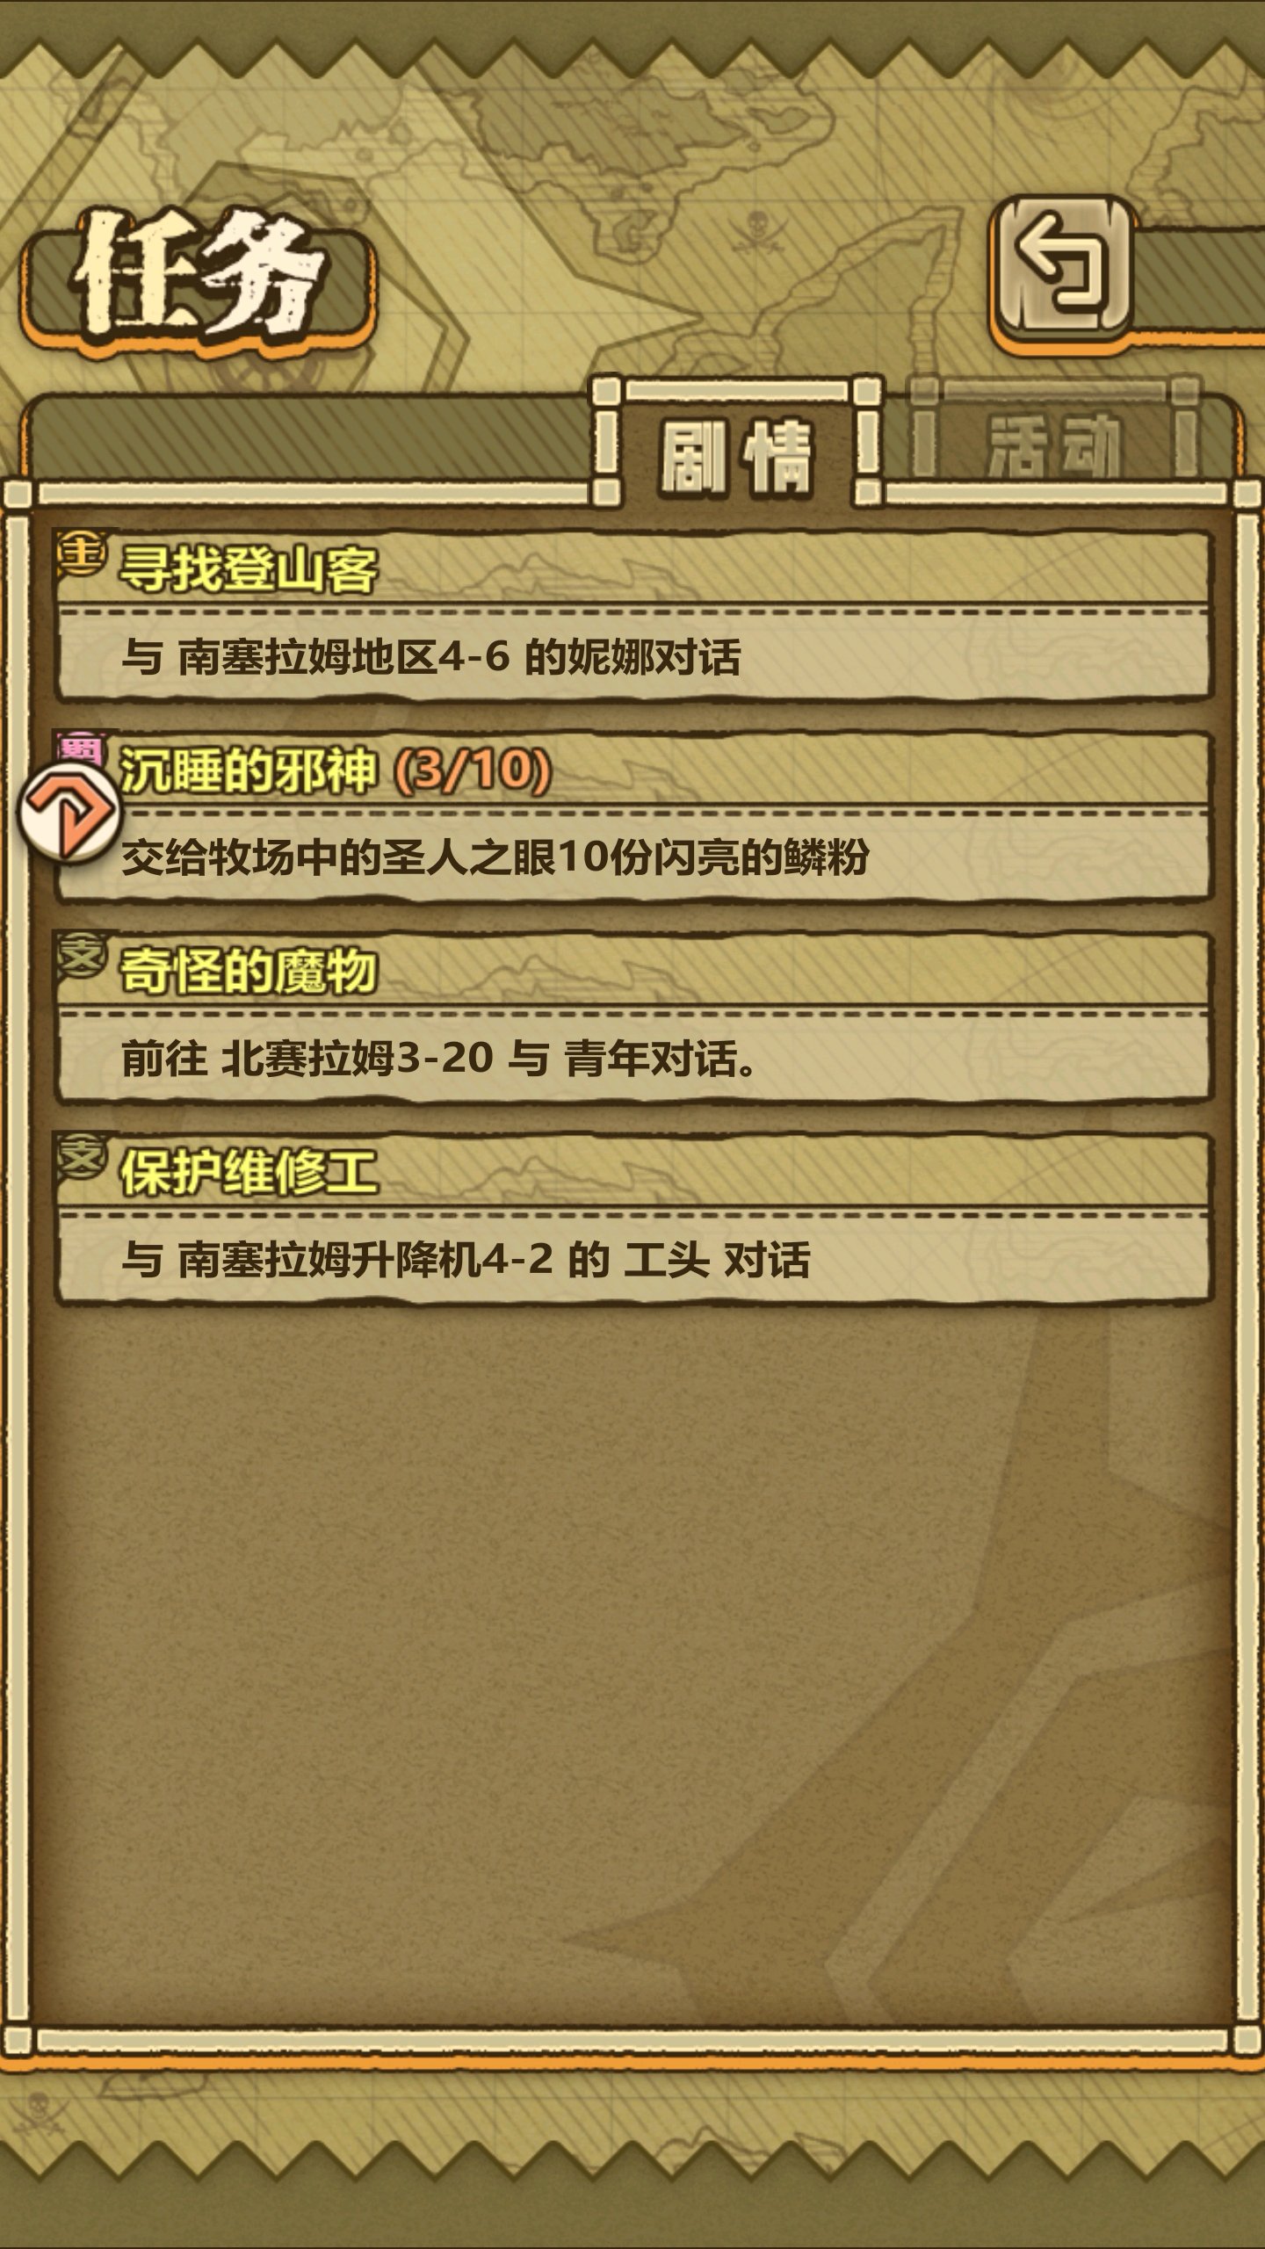Tap the side-quest badge on 奇怪的魔物
The height and width of the screenshot is (2249, 1265).
[81, 955]
